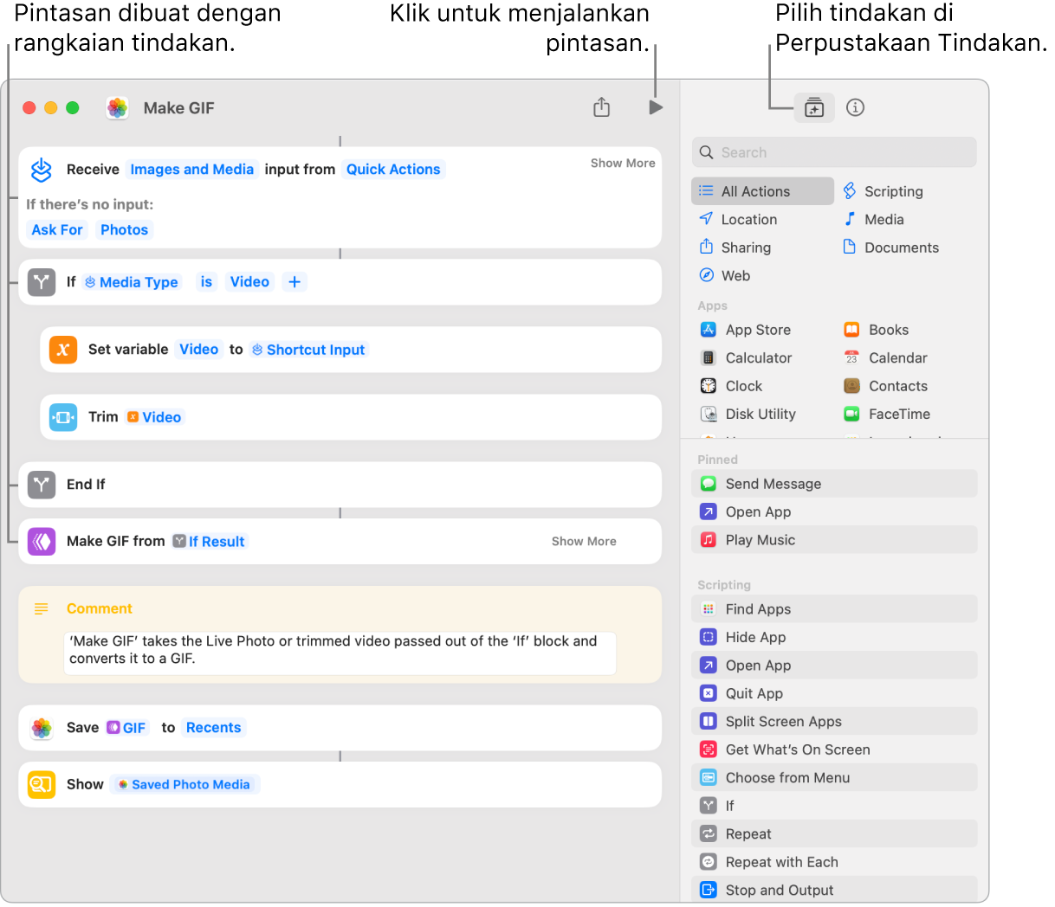Change Quick Actions input source
The image size is (1055, 907).
[393, 170]
